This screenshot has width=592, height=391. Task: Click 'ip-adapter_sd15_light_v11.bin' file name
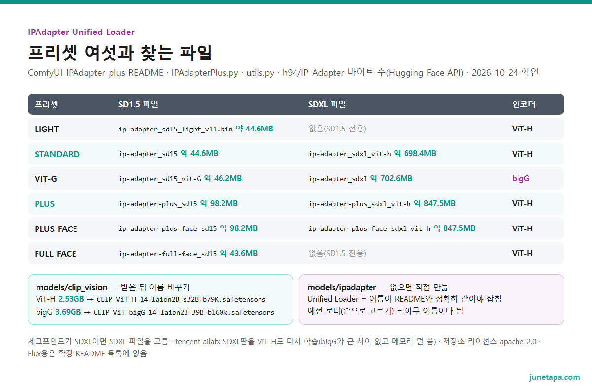point(175,129)
